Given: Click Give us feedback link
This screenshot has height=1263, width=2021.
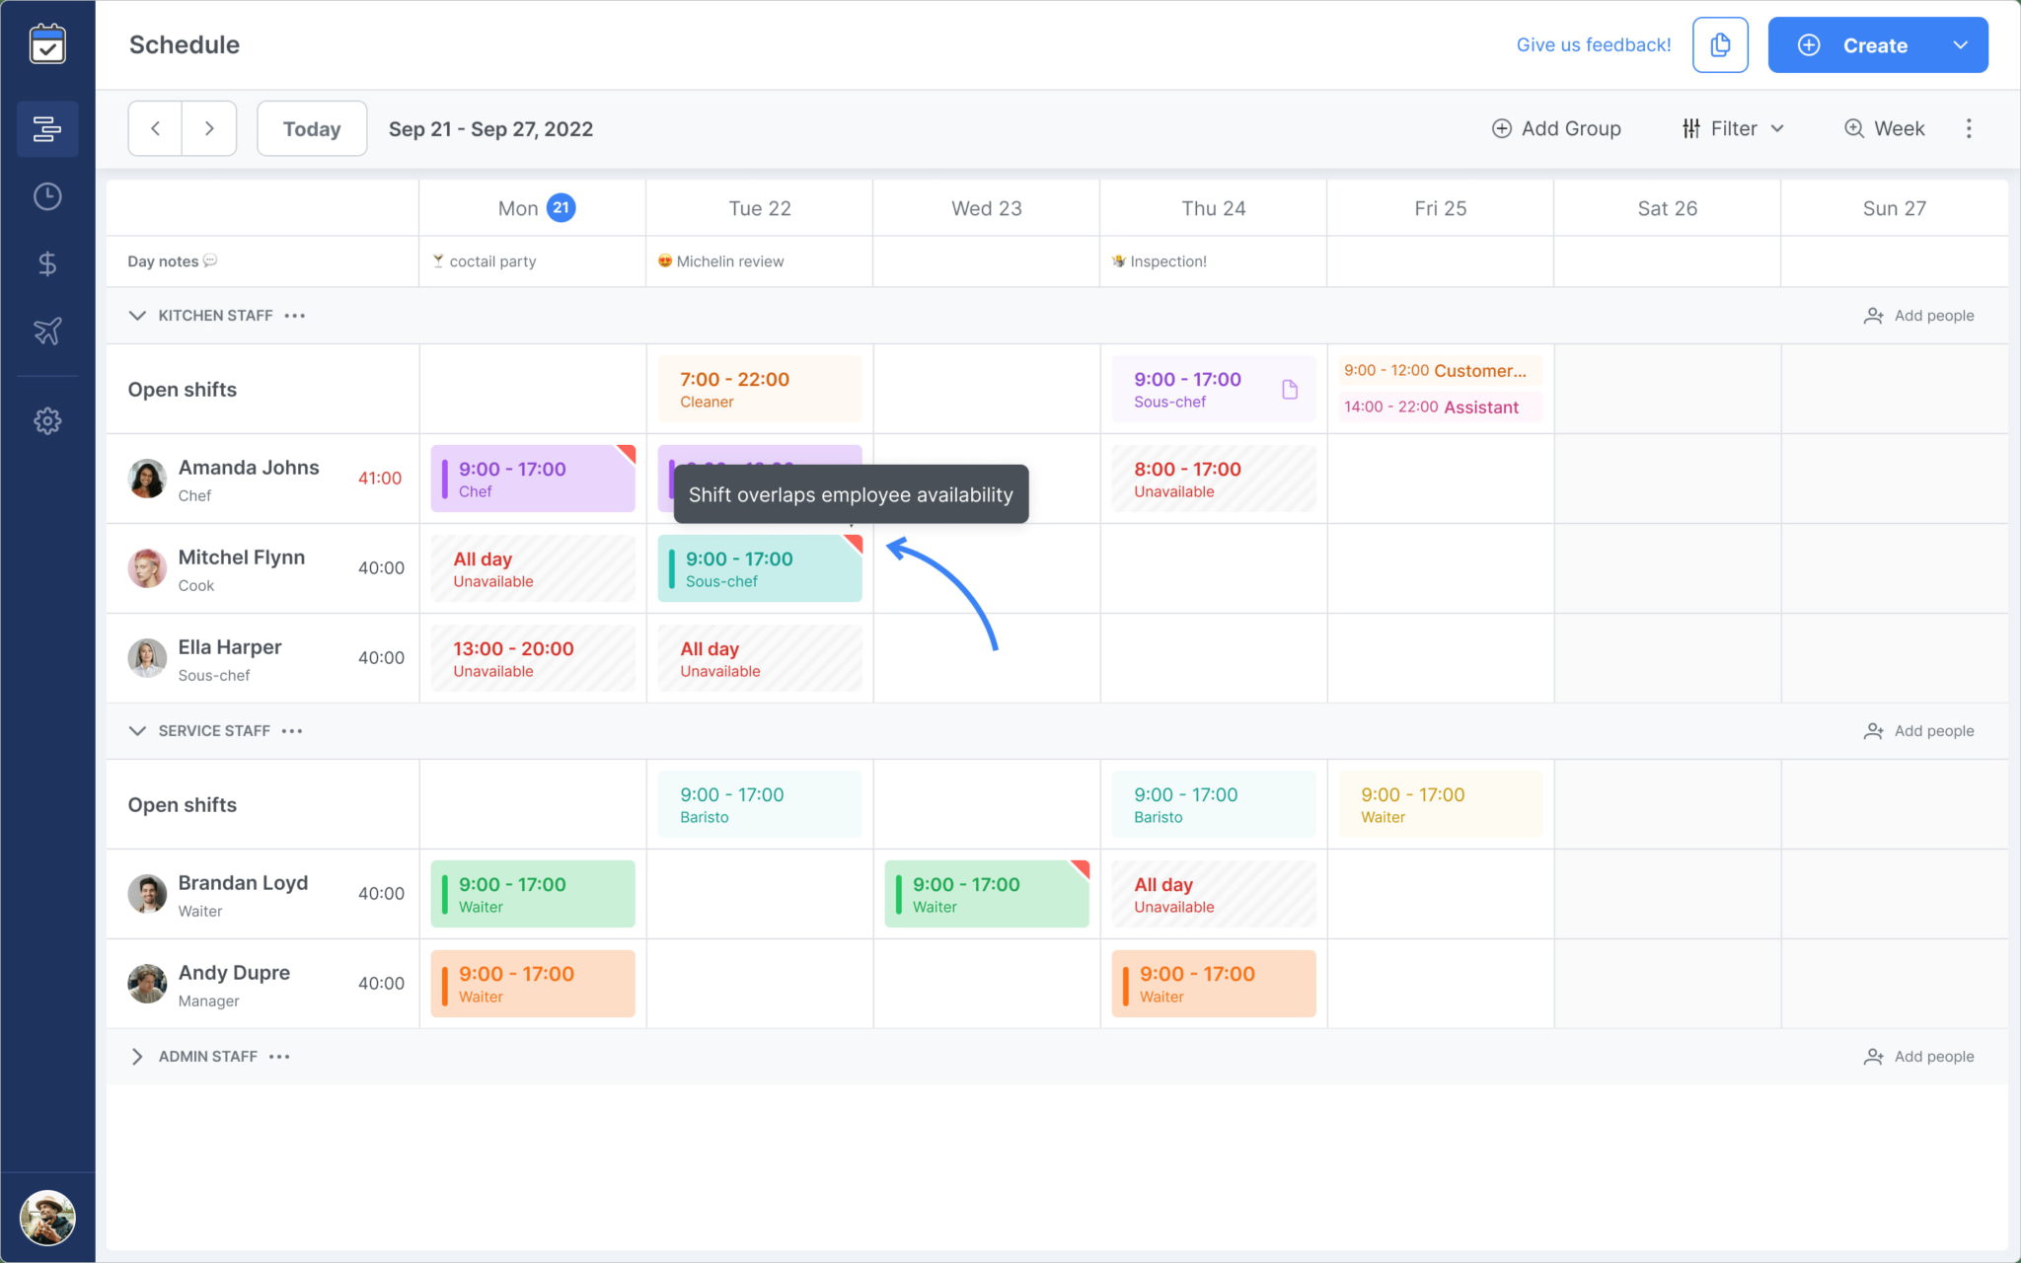Looking at the screenshot, I should click(x=1594, y=45).
